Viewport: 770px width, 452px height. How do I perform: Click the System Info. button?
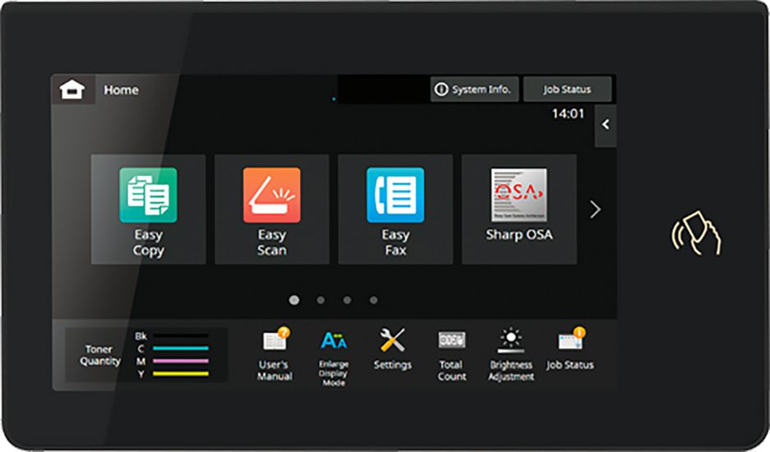(x=474, y=90)
